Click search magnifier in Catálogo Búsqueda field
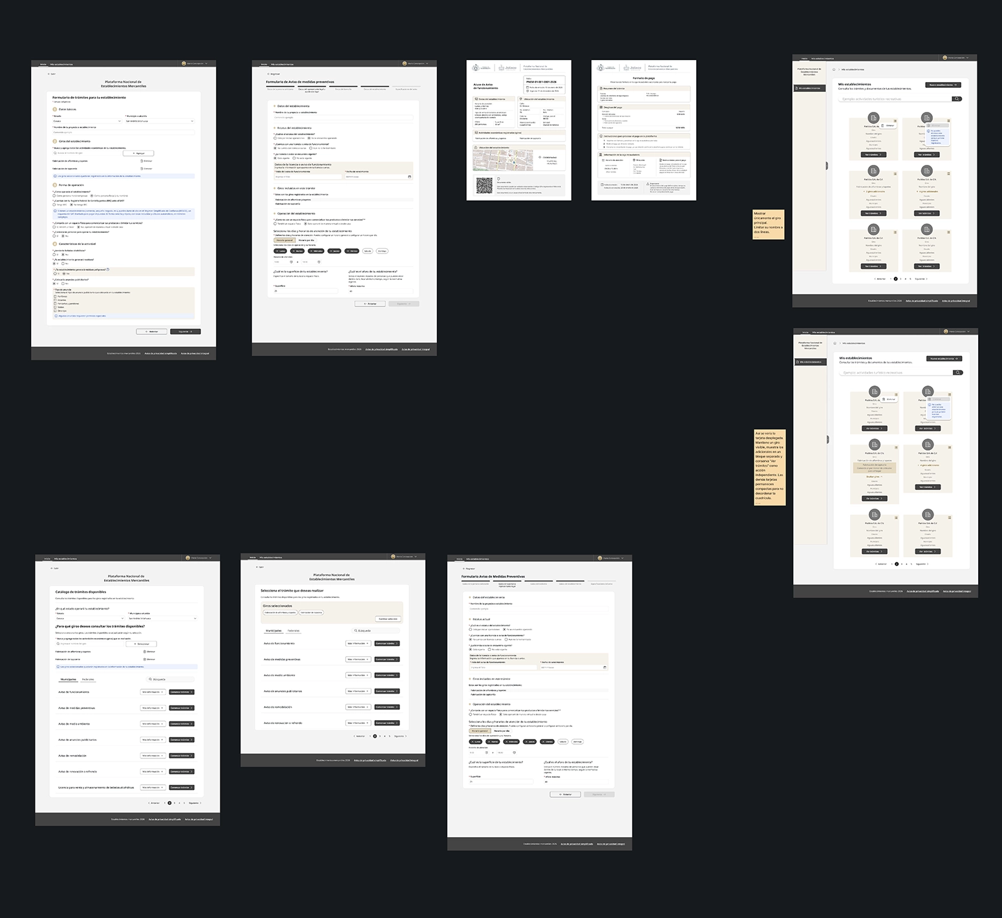 (x=151, y=679)
